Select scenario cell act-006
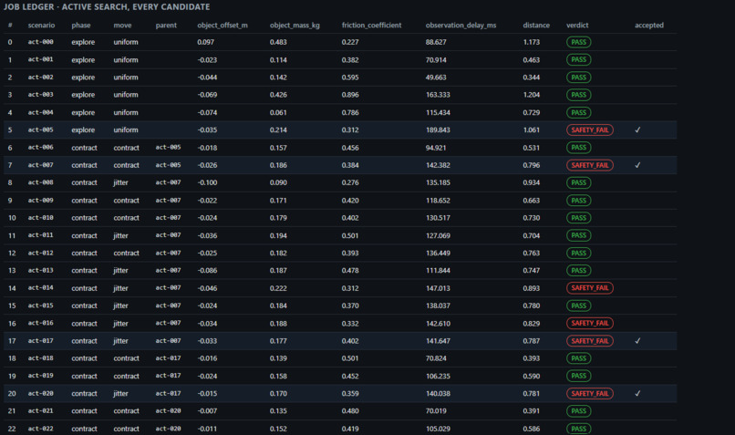 [40, 148]
